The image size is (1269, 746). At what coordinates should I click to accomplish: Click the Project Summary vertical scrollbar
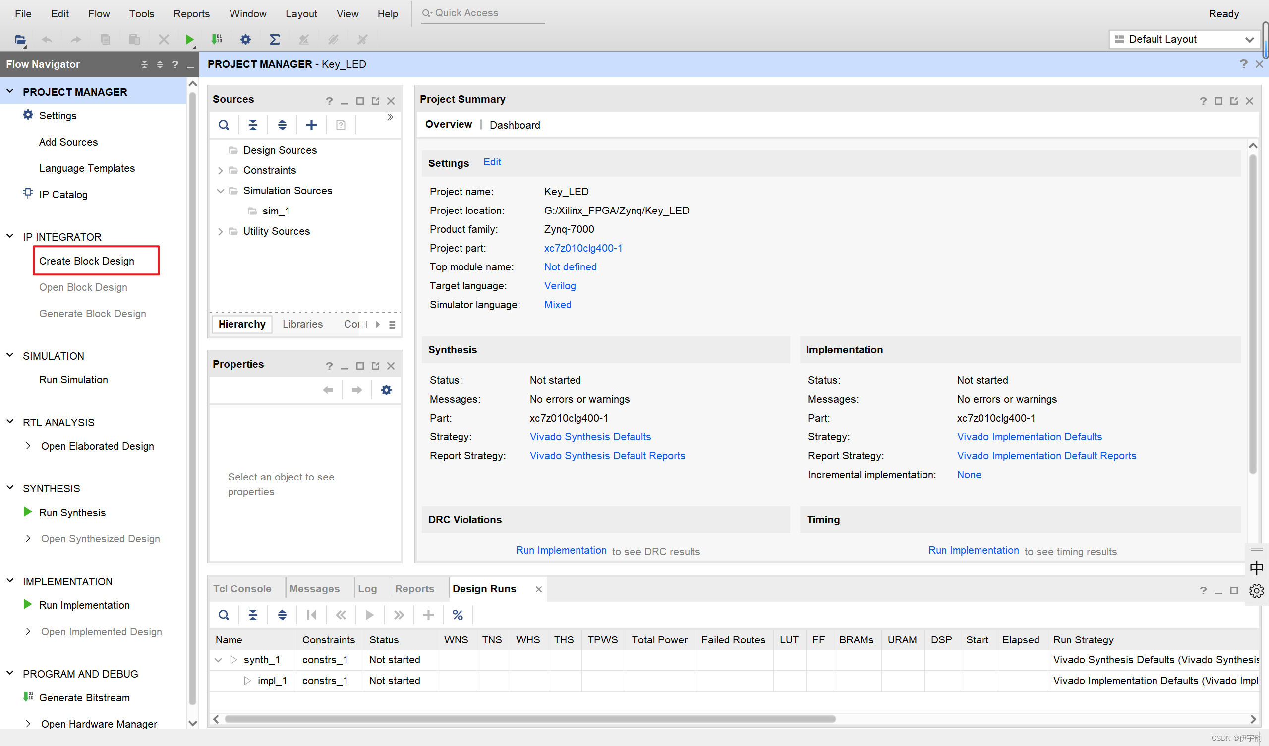pos(1253,314)
